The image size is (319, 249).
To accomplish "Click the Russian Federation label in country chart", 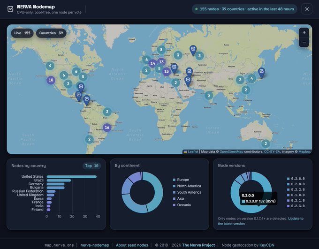I will coord(28,191).
